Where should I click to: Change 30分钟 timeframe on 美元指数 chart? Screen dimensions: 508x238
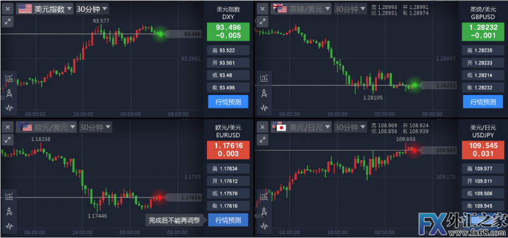click(x=92, y=9)
